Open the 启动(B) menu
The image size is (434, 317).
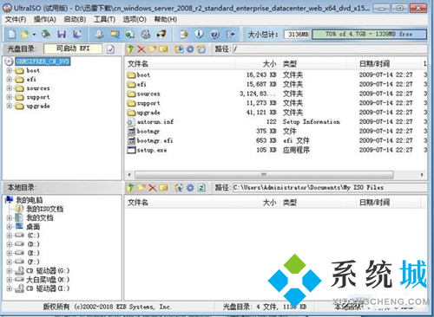(x=75, y=20)
